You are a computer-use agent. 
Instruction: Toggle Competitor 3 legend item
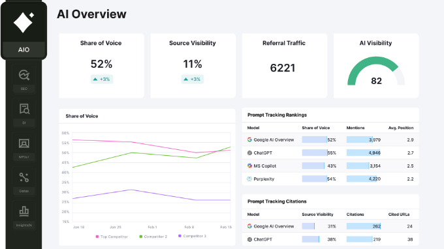point(192,236)
